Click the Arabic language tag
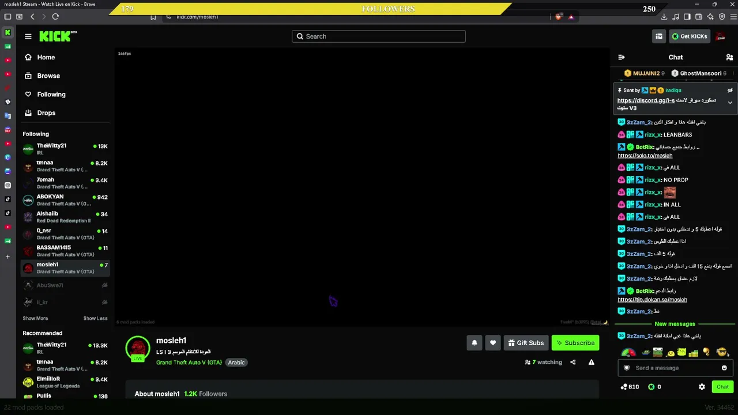Image resolution: width=738 pixels, height=415 pixels. coord(236,363)
